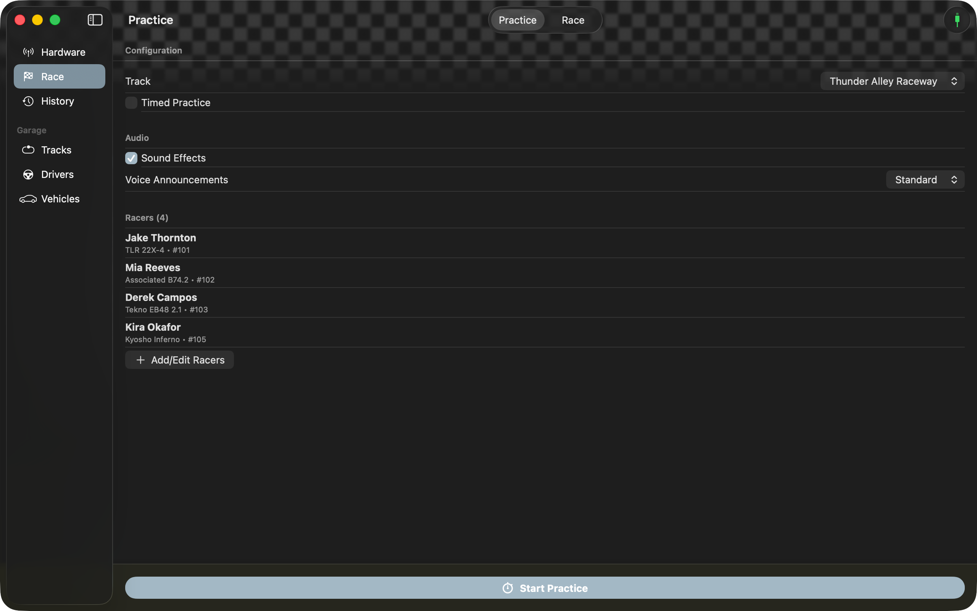Click the Tekno EB48 2.1 • #103 subtitle
This screenshot has height=611, width=977.
coord(166,310)
